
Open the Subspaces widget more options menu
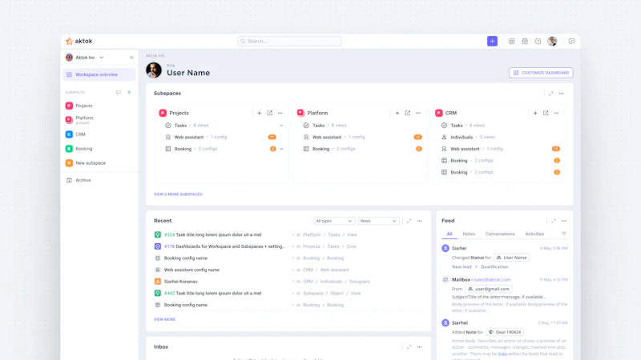(562, 94)
